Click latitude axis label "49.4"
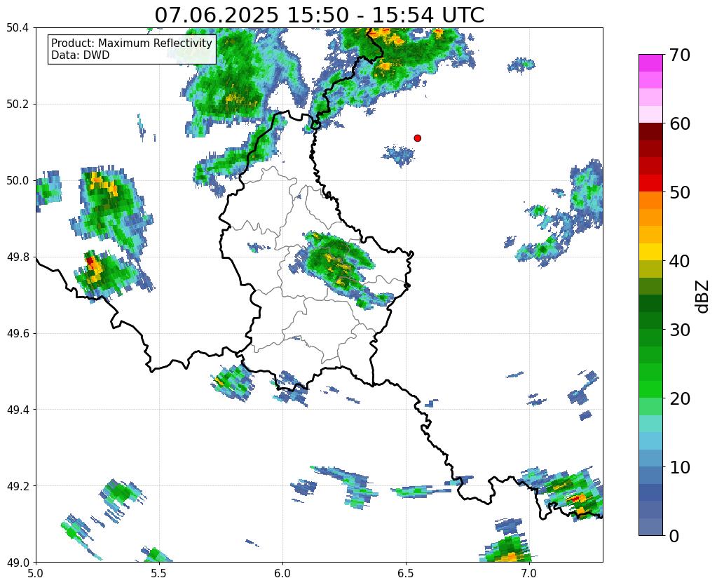The height and width of the screenshot is (585, 717). click(18, 410)
